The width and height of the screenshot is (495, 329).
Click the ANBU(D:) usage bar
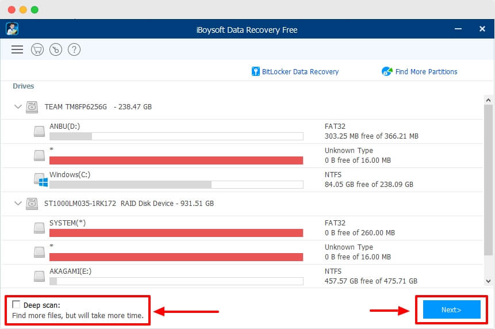tap(176, 136)
